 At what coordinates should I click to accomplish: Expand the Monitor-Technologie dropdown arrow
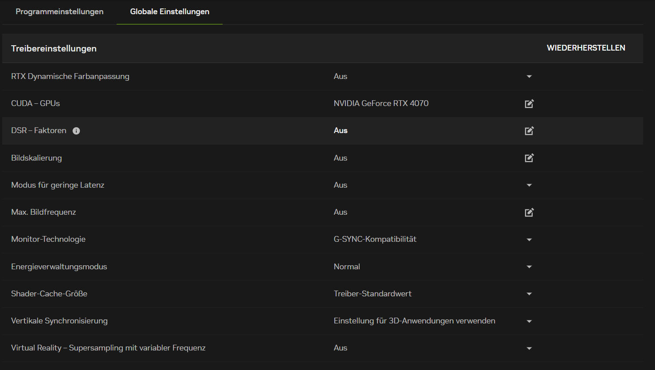[529, 240]
